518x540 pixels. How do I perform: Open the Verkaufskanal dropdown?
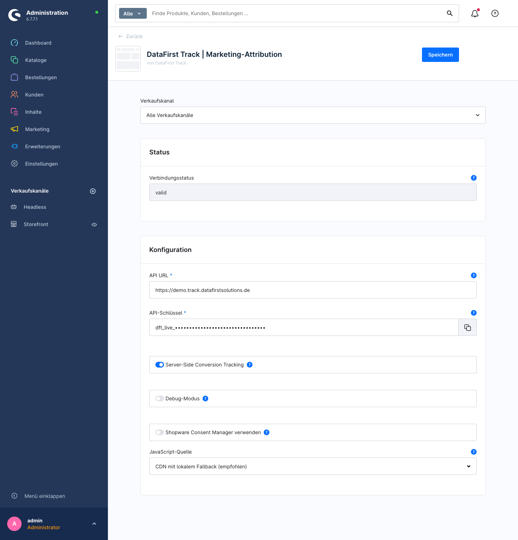(313, 115)
